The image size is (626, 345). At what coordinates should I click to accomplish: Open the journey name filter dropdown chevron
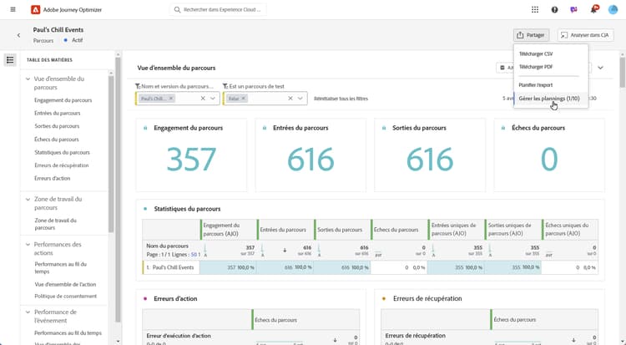213,99
